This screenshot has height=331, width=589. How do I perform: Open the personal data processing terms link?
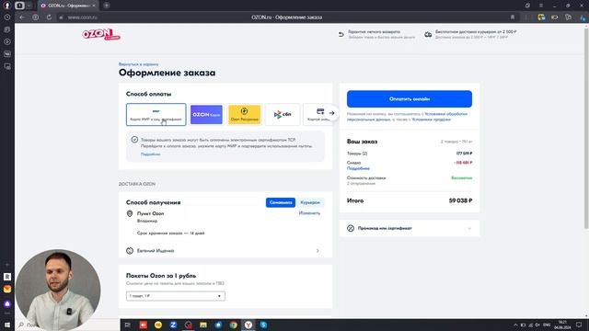(x=407, y=117)
